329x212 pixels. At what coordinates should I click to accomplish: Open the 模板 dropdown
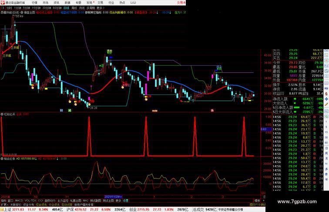pos(257,201)
